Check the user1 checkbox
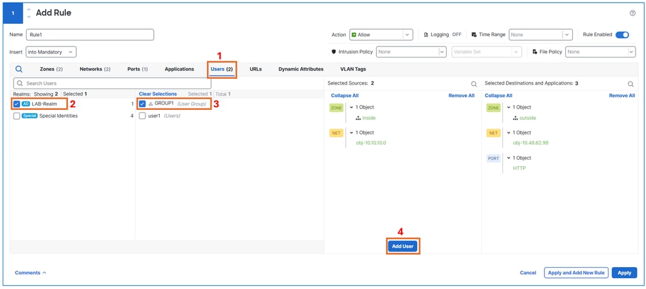 (x=142, y=116)
